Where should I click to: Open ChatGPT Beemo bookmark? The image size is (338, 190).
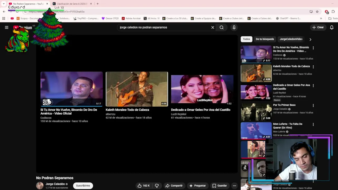click(x=288, y=18)
